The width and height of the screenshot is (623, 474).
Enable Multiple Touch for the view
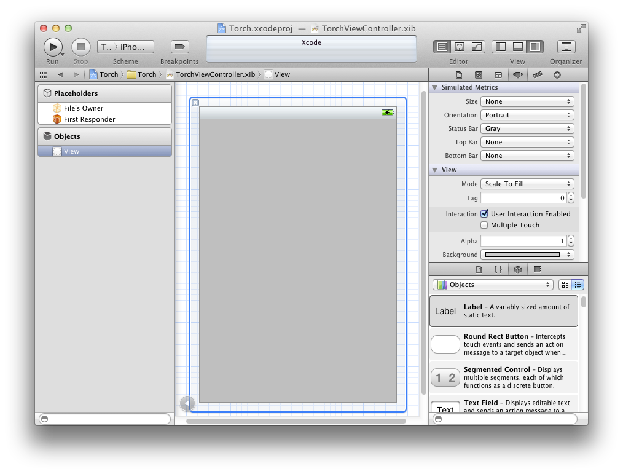pos(484,225)
